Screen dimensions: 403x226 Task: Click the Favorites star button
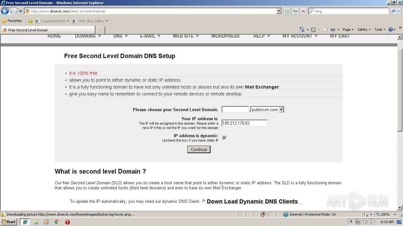12,21
